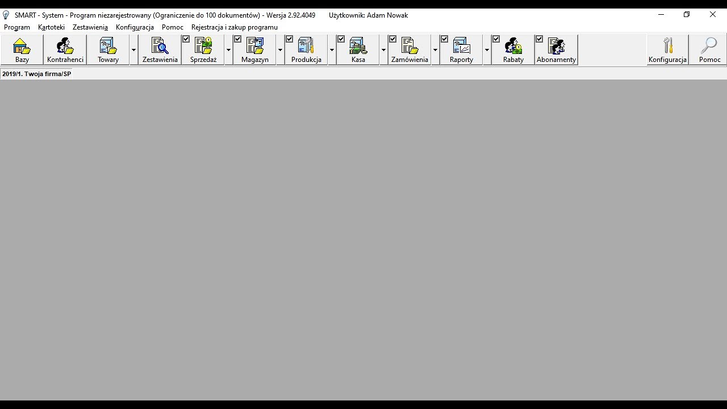This screenshot has height=409, width=727.
Task: Toggle the Rabaty checkbox
Action: click(x=496, y=39)
